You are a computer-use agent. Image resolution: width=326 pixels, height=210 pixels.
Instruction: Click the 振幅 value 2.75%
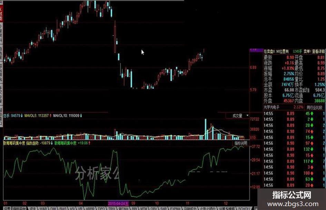pos(289,73)
